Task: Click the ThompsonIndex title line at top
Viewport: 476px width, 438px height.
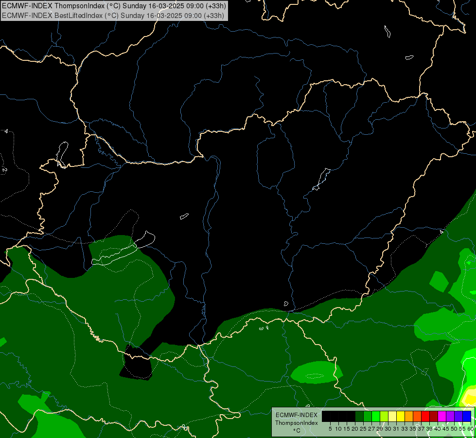Action: click(114, 6)
